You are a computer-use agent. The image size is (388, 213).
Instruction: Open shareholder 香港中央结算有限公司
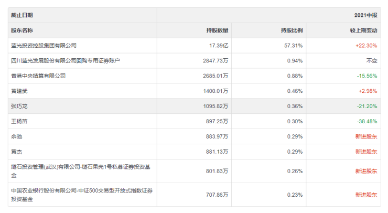point(38,76)
